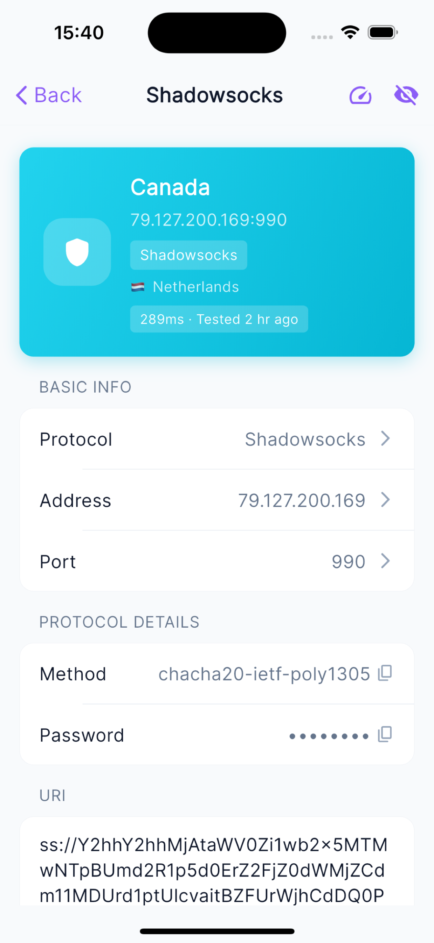The image size is (434, 943).
Task: Copy the Password using its copy icon
Action: coord(385,734)
